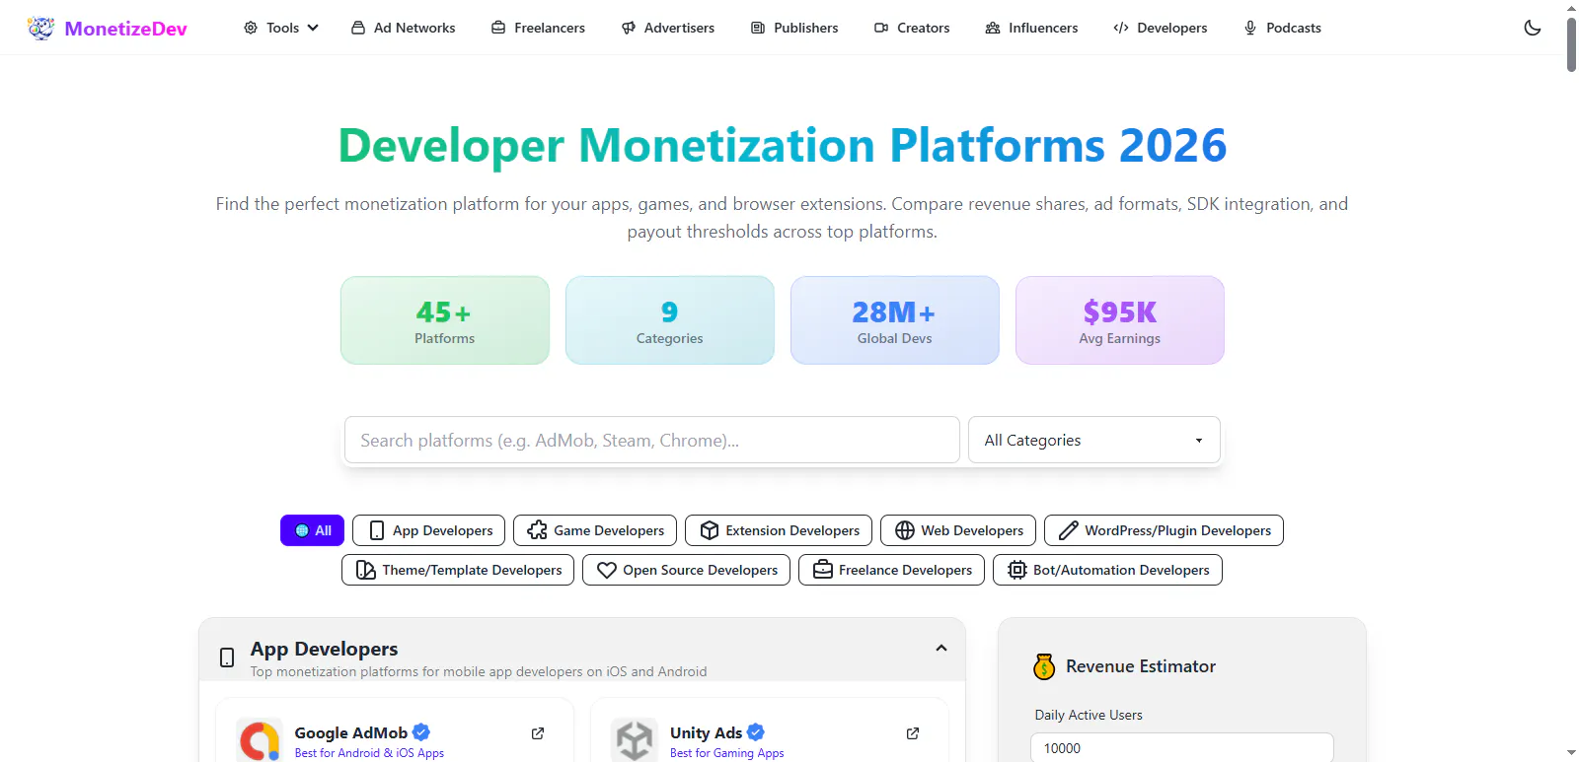The height and width of the screenshot is (762, 1579).
Task: Click the page vertical scrollbar
Action: point(1571,44)
